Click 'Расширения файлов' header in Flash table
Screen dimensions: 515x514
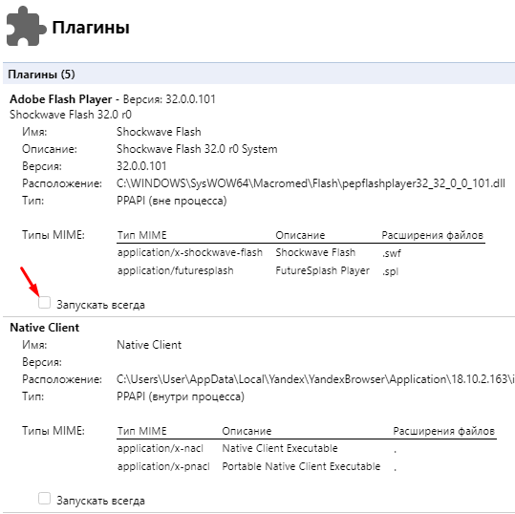[x=432, y=235]
